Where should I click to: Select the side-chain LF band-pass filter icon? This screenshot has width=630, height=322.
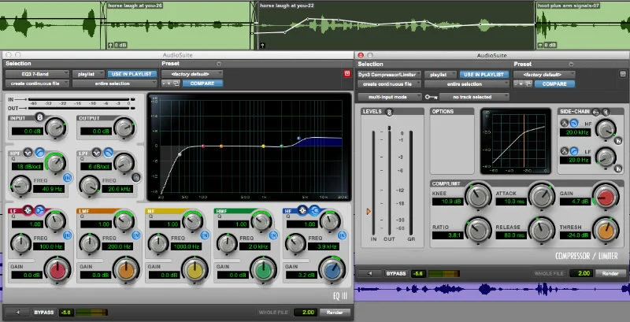click(x=564, y=151)
